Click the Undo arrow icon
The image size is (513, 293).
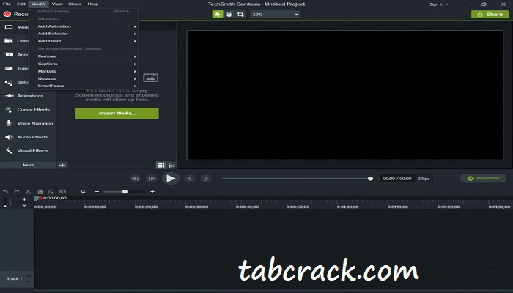click(6, 192)
